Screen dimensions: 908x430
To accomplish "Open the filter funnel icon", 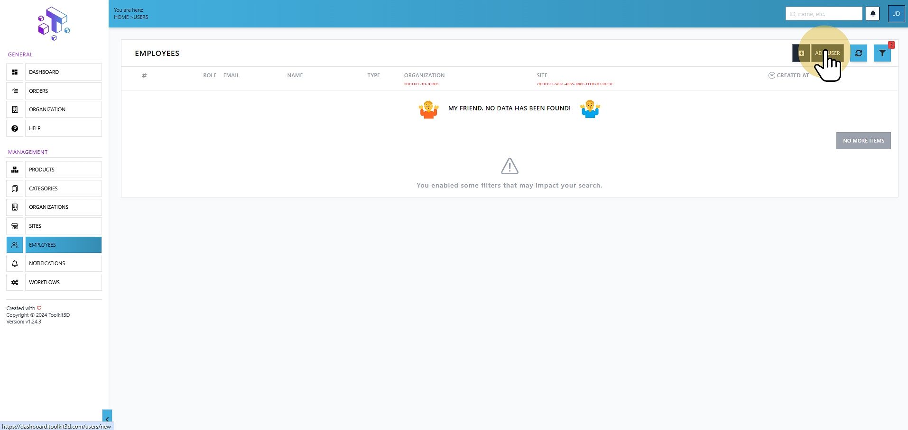I will point(882,53).
